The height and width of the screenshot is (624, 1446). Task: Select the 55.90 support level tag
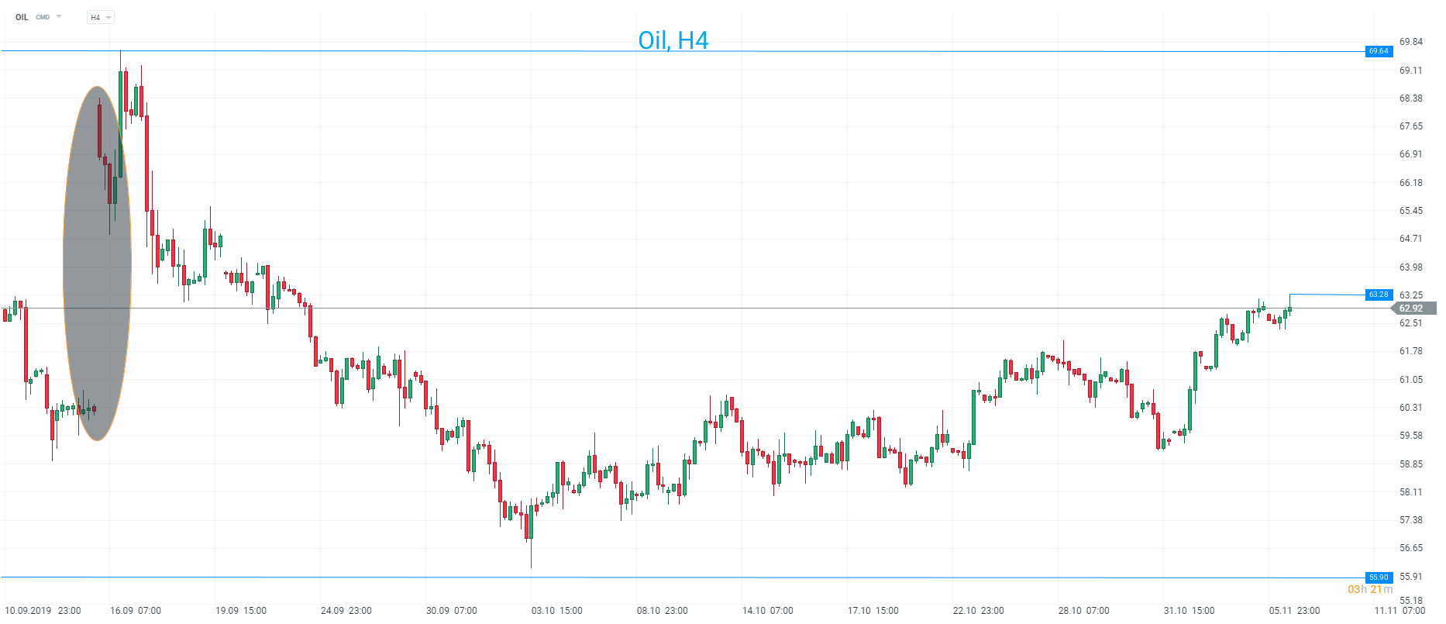(1379, 577)
